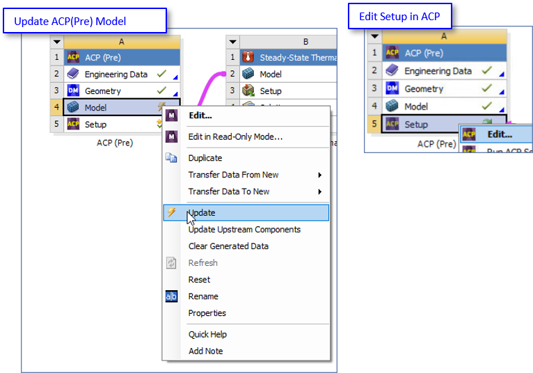Click the Model mesh icon in left system A
Viewport: 533px width, 373px height.
coord(73,107)
